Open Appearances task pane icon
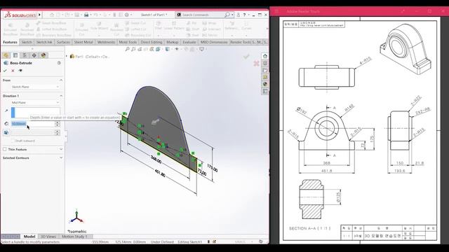 coord(265,84)
